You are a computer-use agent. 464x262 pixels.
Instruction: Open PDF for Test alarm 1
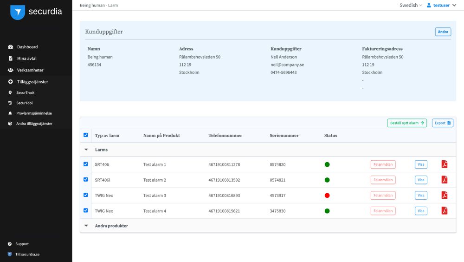tap(444, 164)
